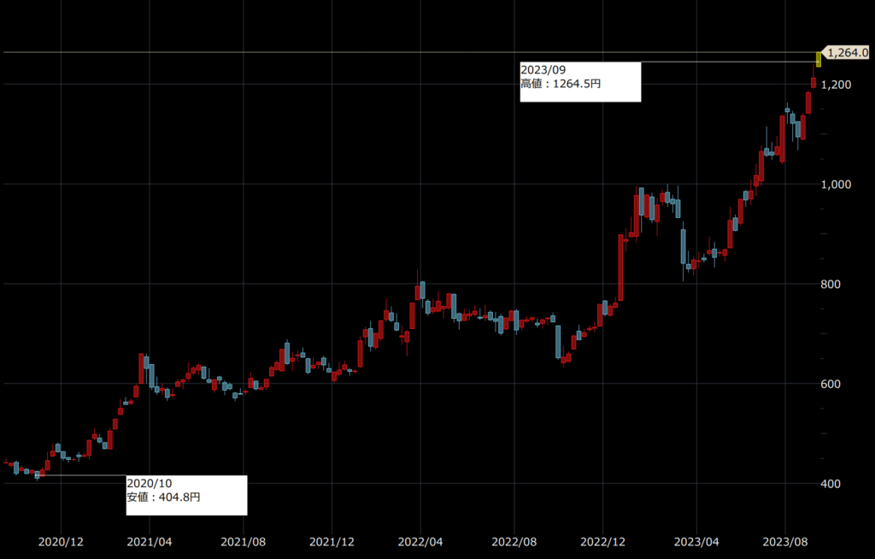The height and width of the screenshot is (559, 875).
Task: Click the 1,200 price axis label
Action: point(837,85)
